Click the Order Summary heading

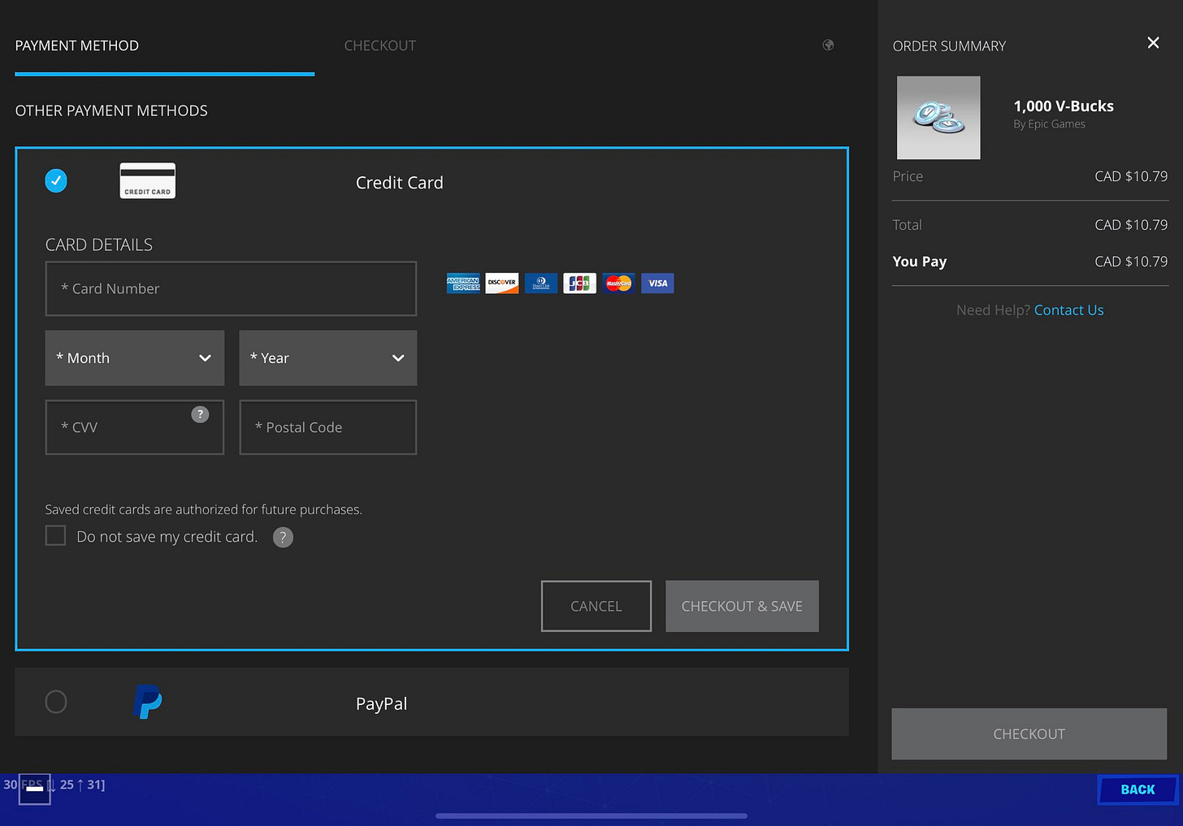949,46
